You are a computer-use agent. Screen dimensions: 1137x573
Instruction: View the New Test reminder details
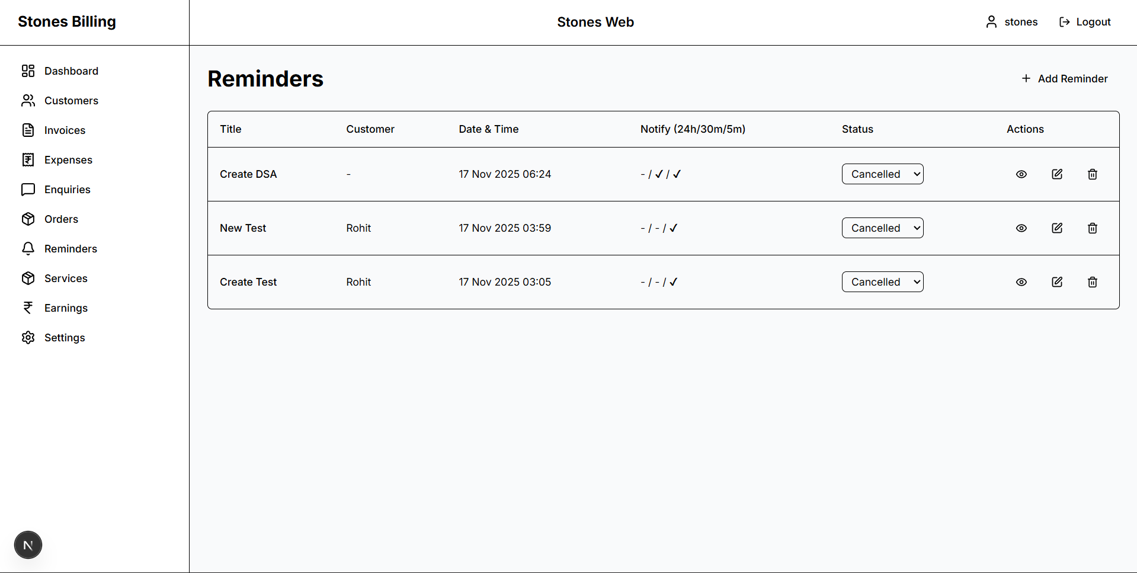[1021, 228]
